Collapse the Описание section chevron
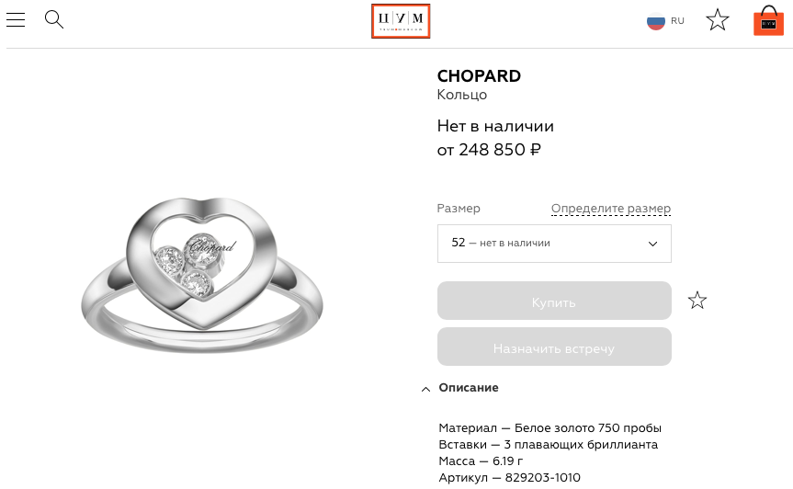The width and height of the screenshot is (793, 489). tap(425, 389)
